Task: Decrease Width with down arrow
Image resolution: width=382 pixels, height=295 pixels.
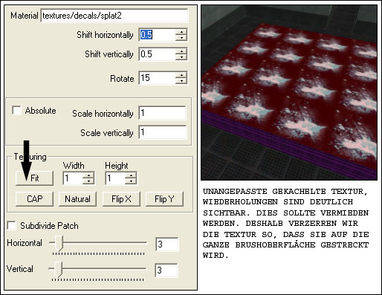Action: point(88,181)
